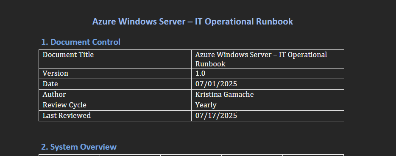
Task: Select the '1. Document Control' heading
Action: point(81,42)
